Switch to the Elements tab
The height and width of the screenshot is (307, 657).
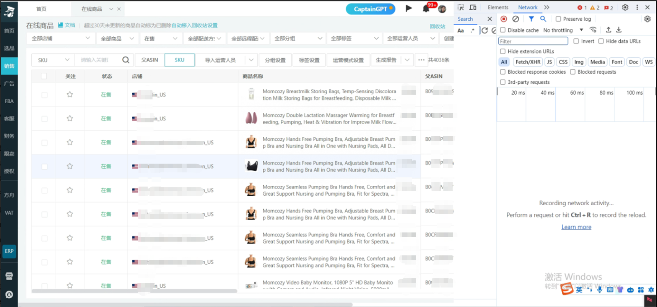pos(498,7)
